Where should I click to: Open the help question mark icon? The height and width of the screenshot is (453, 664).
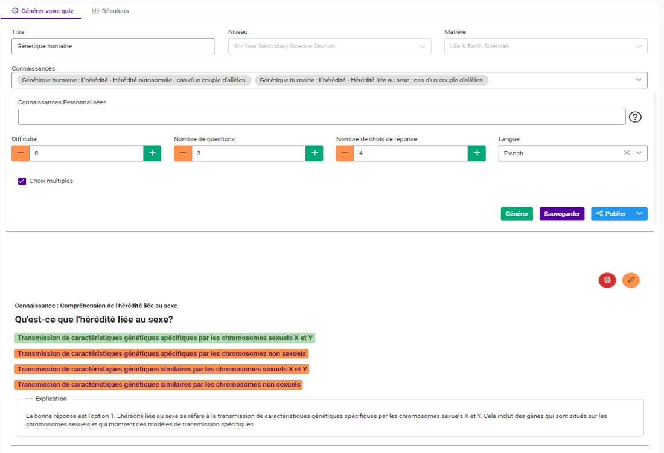(634, 117)
